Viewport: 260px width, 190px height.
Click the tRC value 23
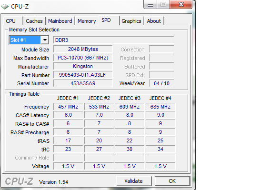pyautogui.click(x=68, y=149)
